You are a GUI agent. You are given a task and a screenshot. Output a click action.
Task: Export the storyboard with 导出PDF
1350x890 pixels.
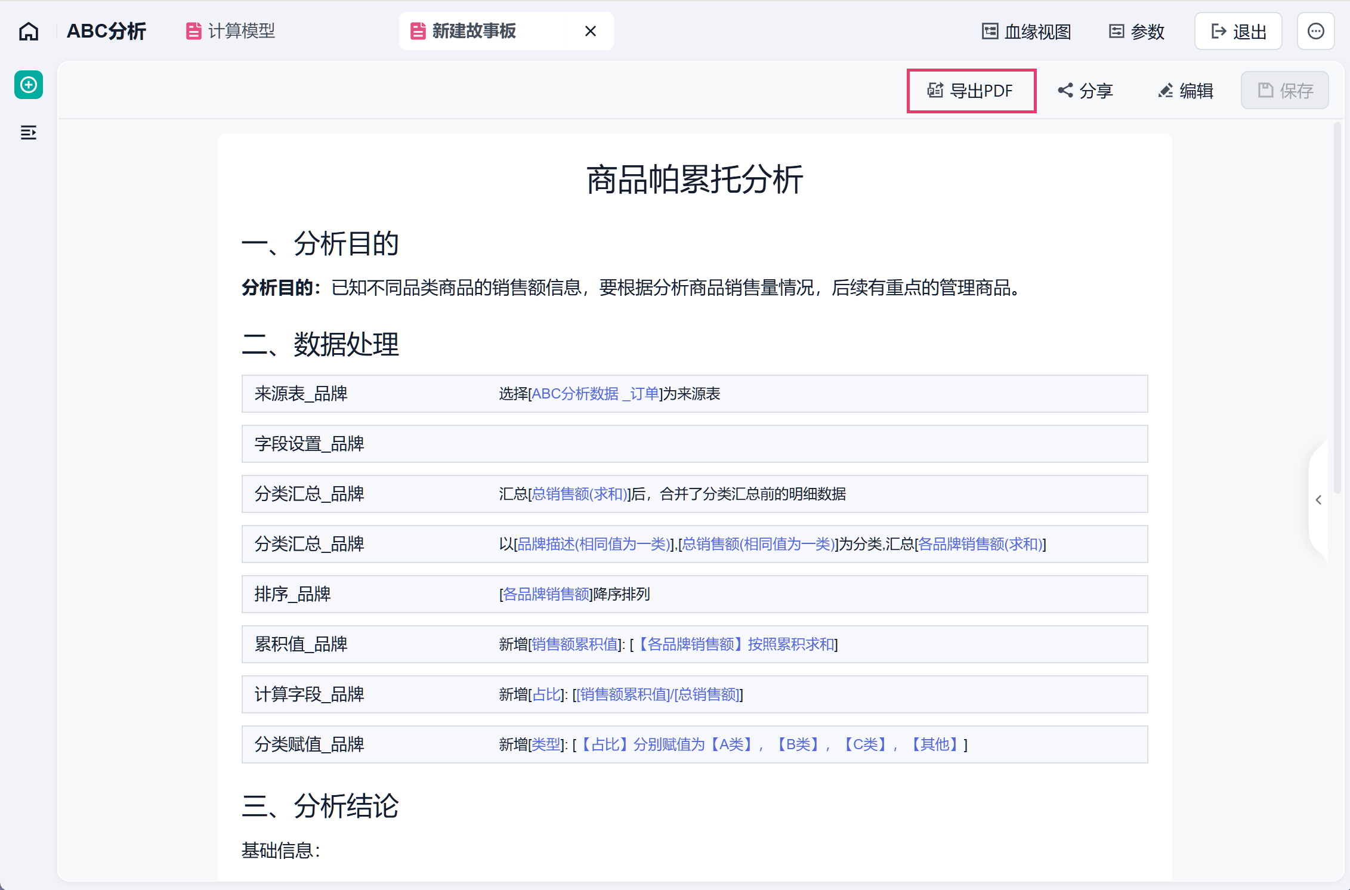pos(971,91)
